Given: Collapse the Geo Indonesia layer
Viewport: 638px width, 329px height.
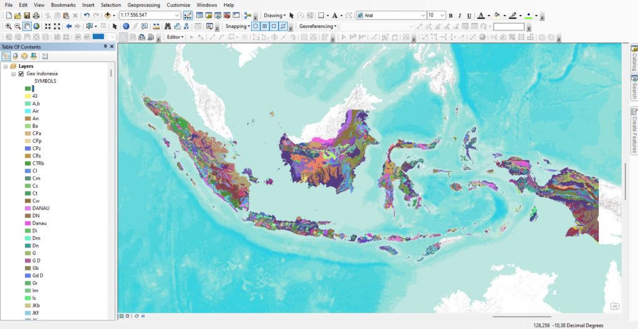Looking at the screenshot, I should (x=14, y=74).
